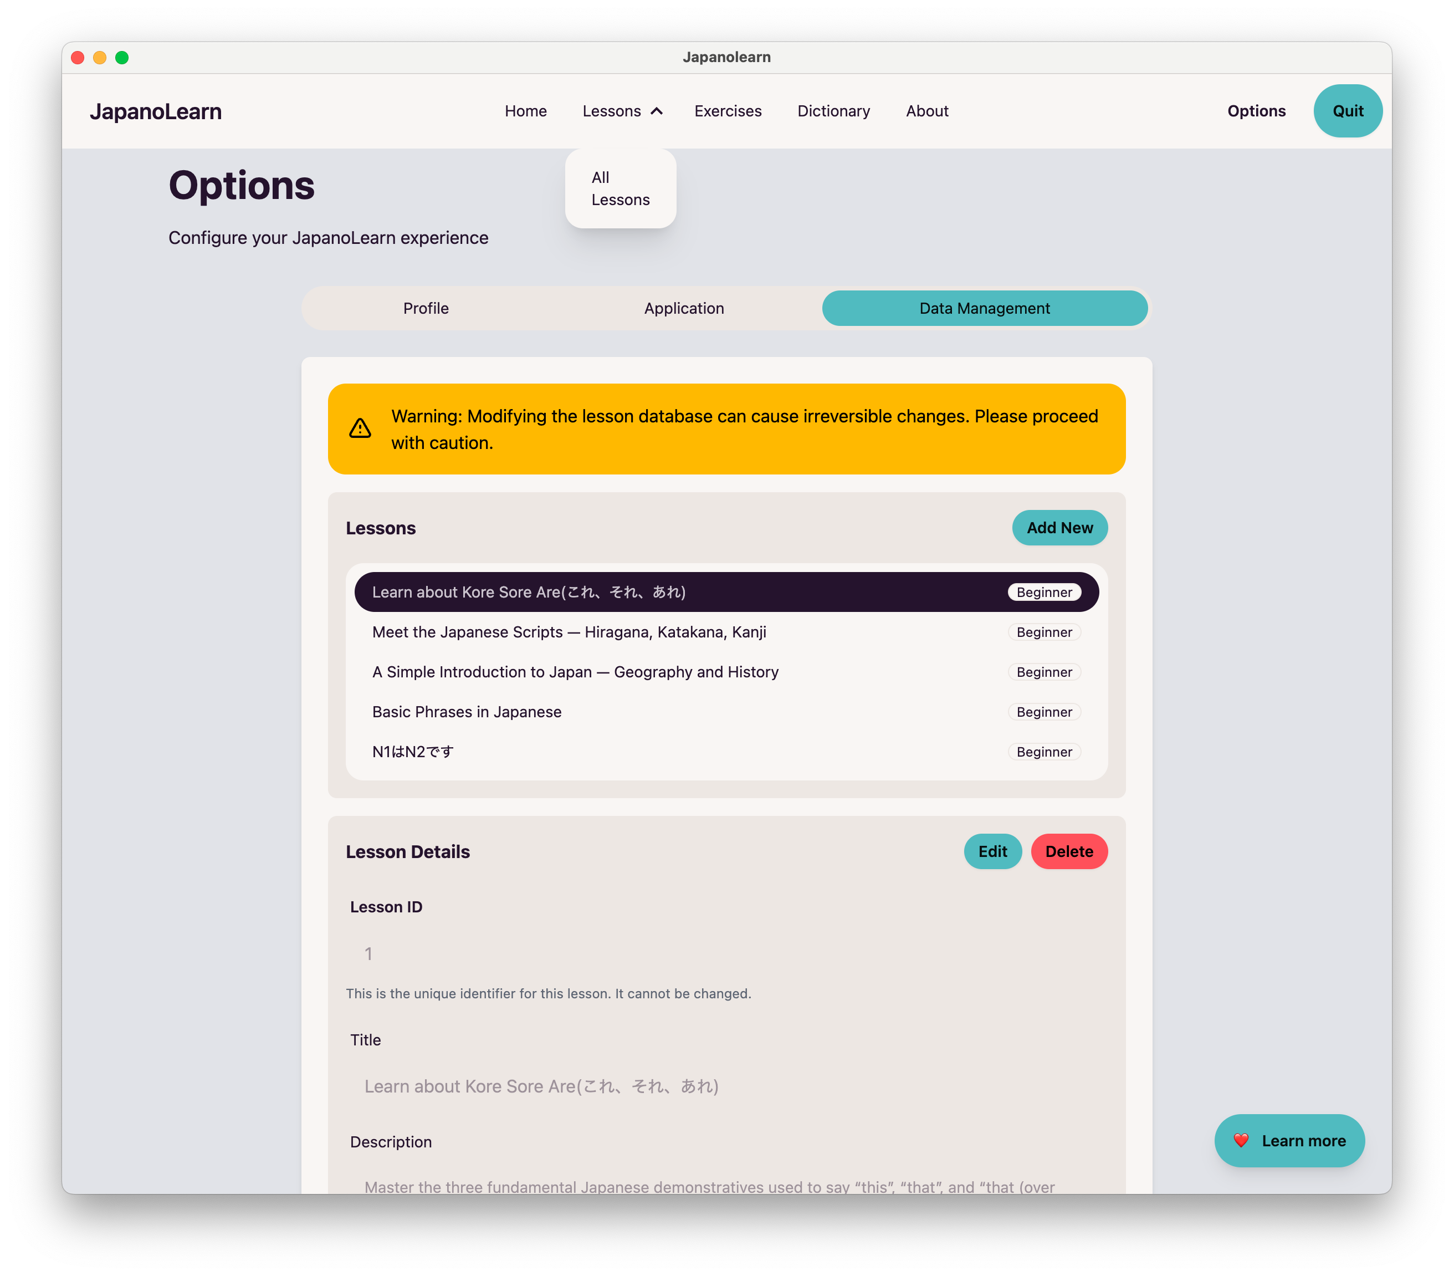
Task: Select the Basic Phrases in Japanese lesson
Action: 466,711
